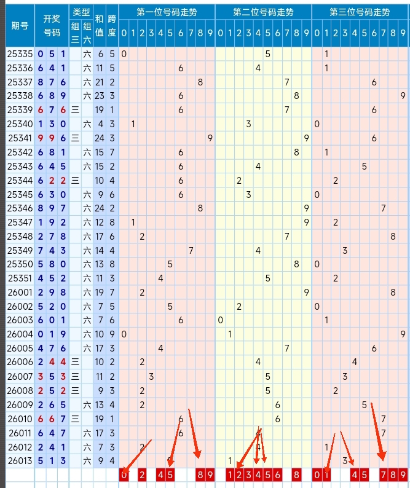Click digit 0 header in 第二位号码走势
The image size is (410, 488).
pos(221,33)
